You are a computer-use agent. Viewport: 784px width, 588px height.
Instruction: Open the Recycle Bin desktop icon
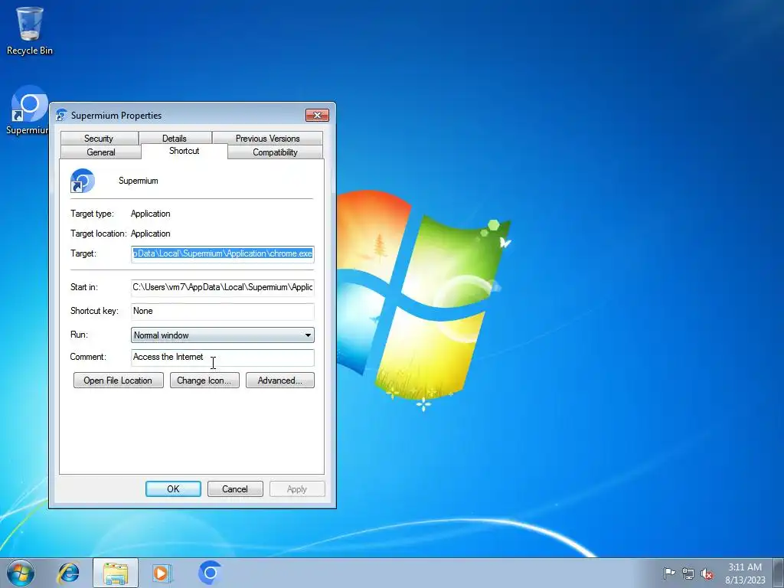pyautogui.click(x=30, y=30)
